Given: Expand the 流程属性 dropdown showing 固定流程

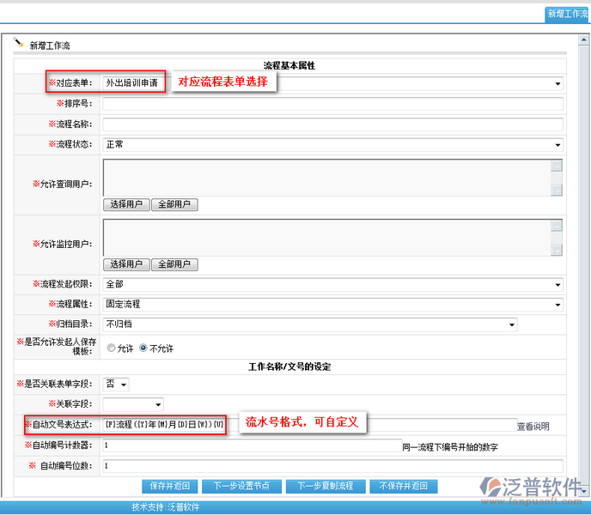Looking at the screenshot, I should pyautogui.click(x=332, y=305).
